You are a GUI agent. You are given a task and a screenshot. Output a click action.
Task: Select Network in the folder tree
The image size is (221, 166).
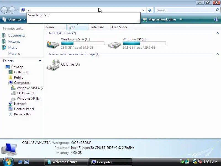[20, 104]
